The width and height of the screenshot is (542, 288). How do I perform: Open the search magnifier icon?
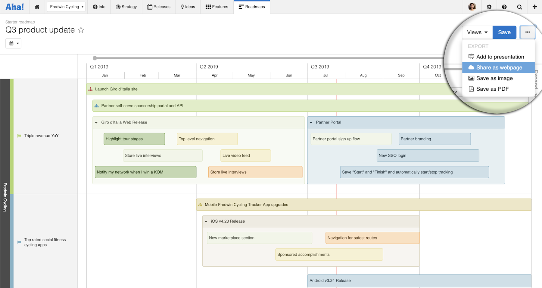coord(519,7)
